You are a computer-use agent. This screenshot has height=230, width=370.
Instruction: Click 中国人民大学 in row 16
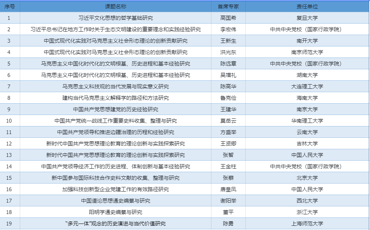tap(307, 189)
